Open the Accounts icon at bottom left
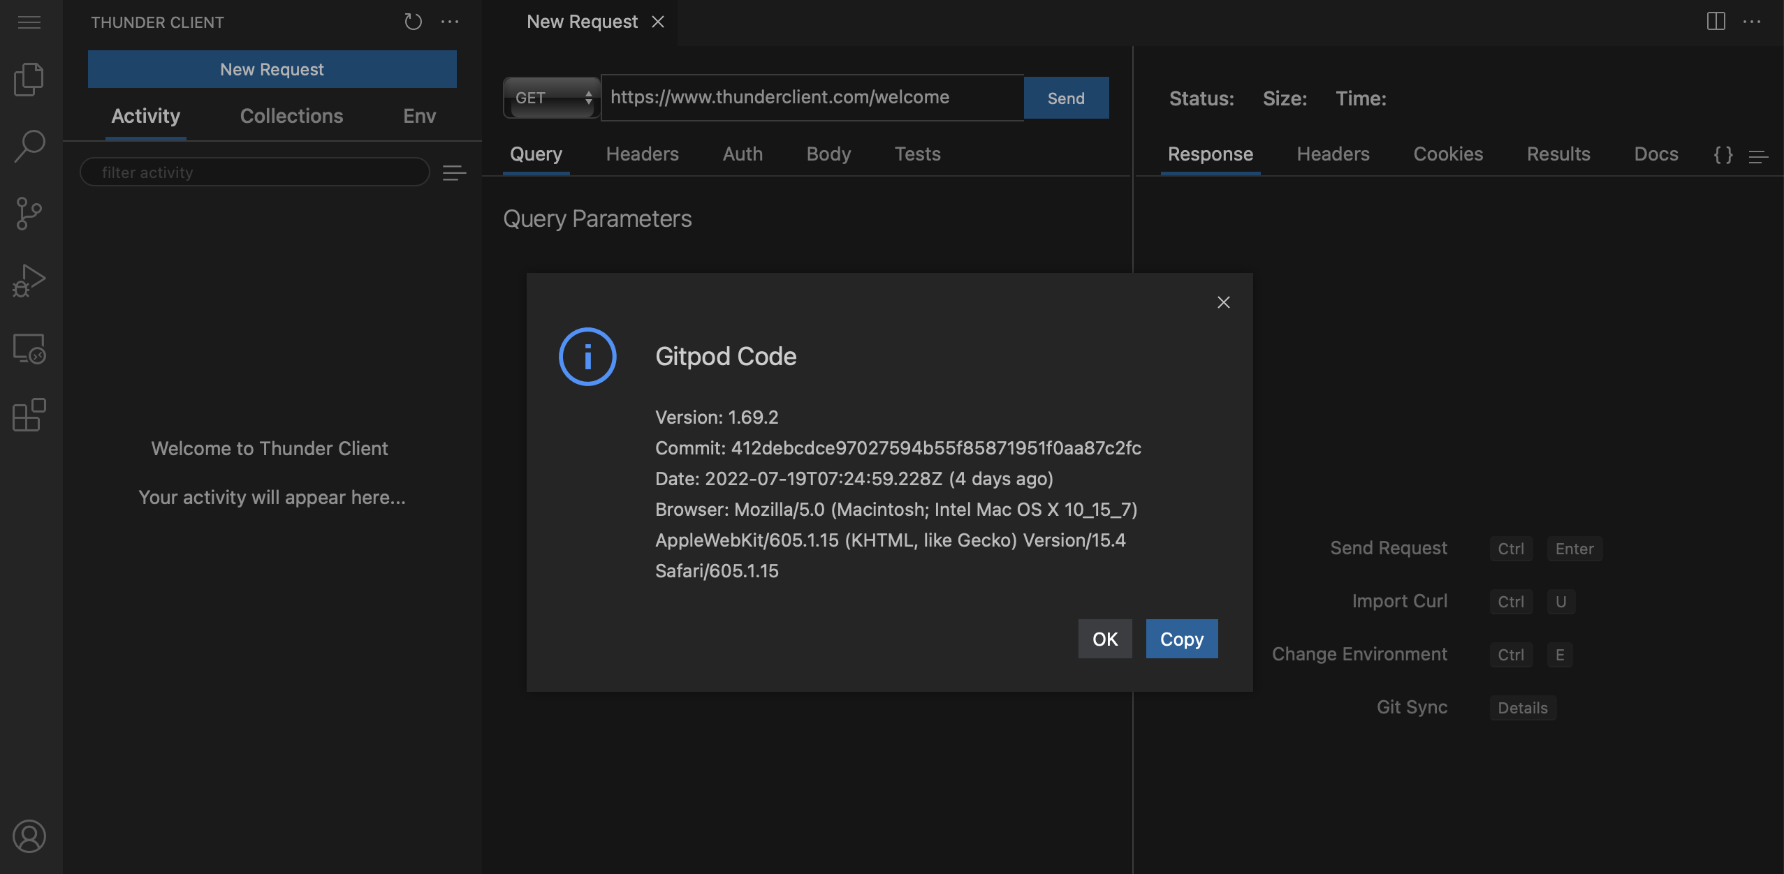The image size is (1784, 874). (29, 836)
